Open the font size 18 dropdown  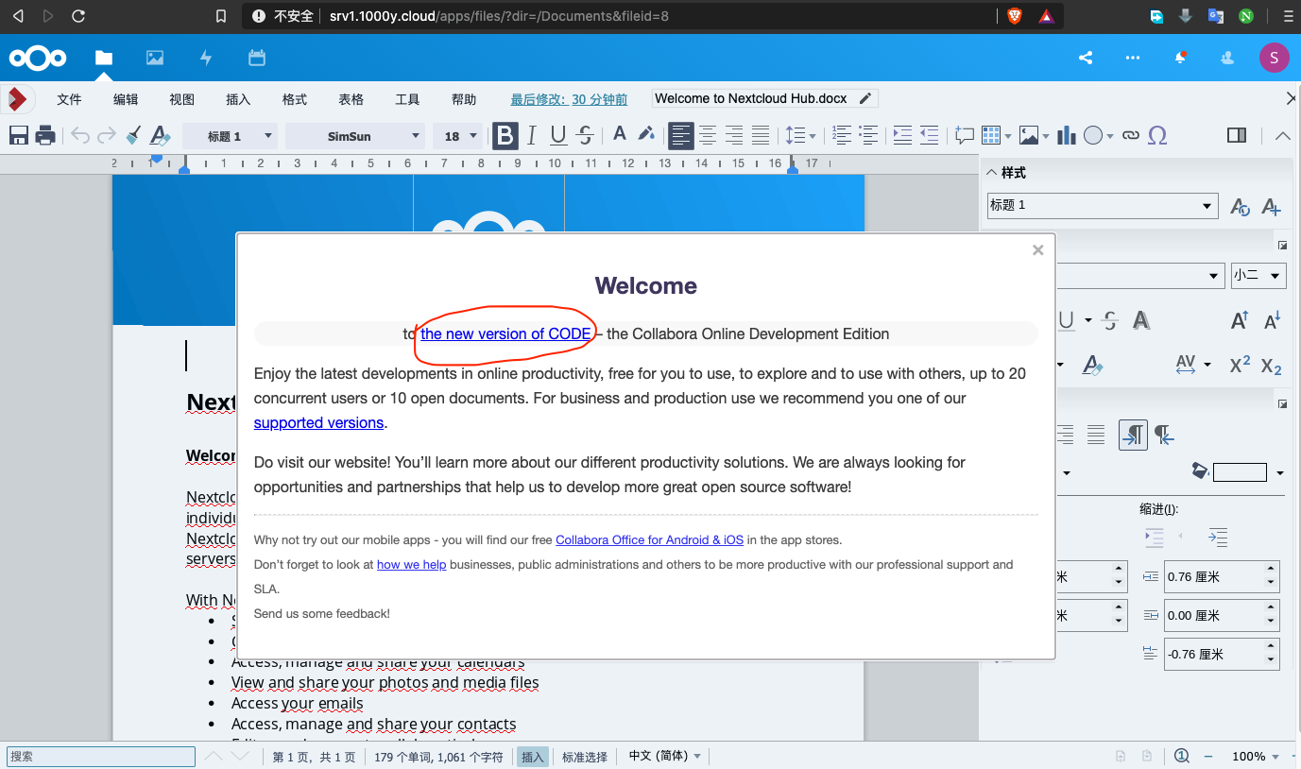[458, 136]
